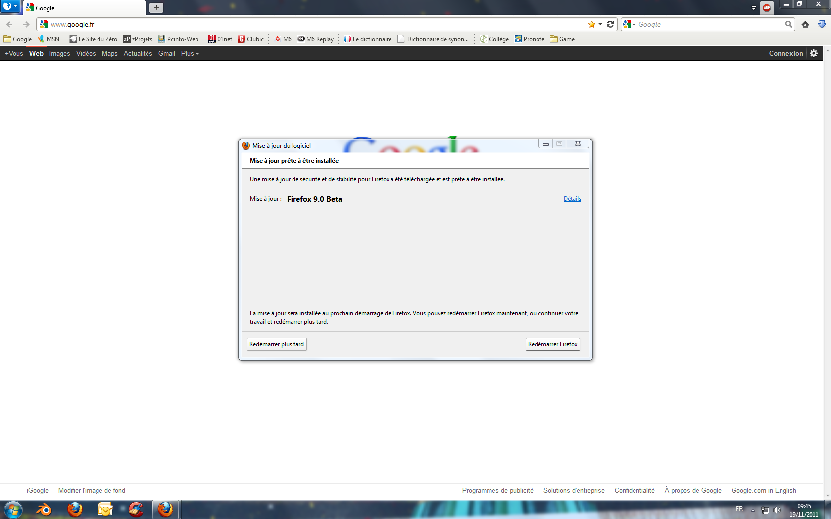Select Gmail in Google bar
The width and height of the screenshot is (831, 519).
[167, 53]
